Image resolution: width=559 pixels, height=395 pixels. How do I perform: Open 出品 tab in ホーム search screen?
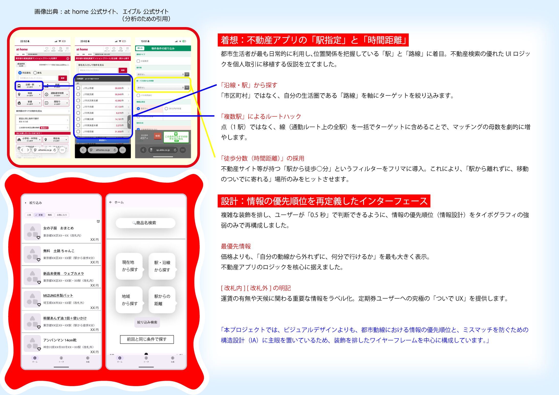coord(173,359)
